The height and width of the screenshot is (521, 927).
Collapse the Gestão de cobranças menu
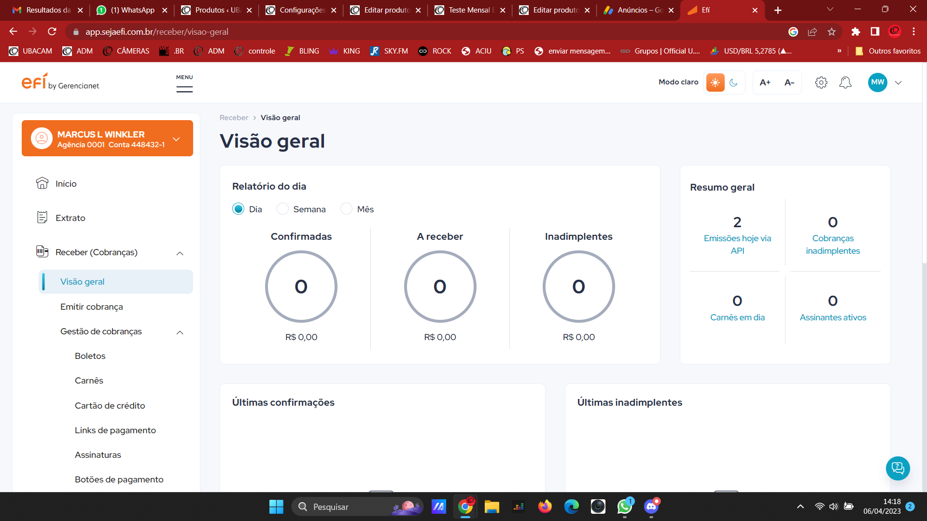[x=181, y=331]
